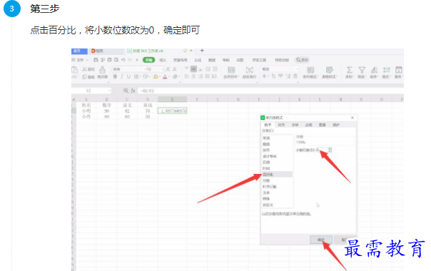Click the 查找 search box in ribbon
Viewport: 431px width, 271px height.
point(303,60)
